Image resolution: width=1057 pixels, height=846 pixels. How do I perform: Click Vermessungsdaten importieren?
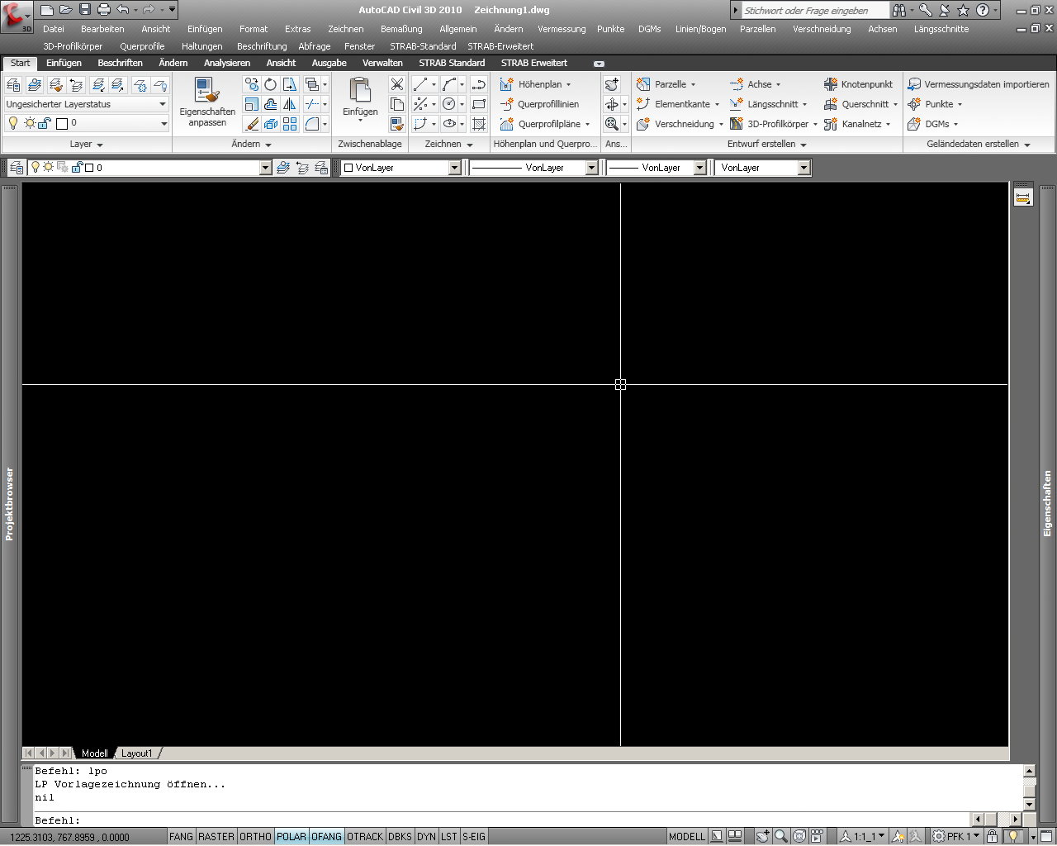click(978, 84)
